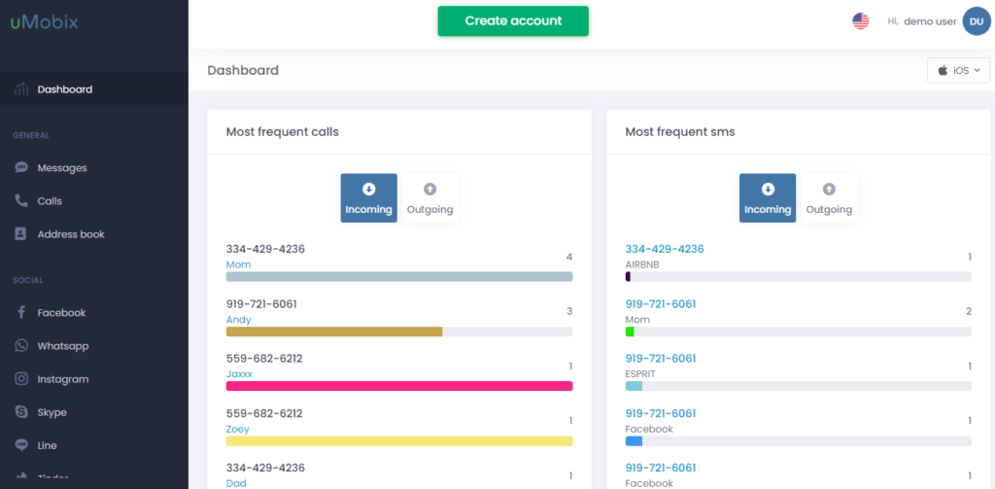
Task: Click Andy's gold call frequency bar
Action: (x=334, y=332)
